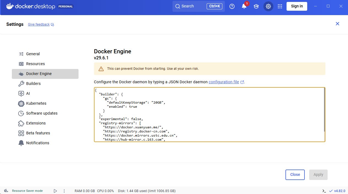Click the docker.xuanyuan.me mirror line
Image resolution: width=348 pixels, height=194 pixels.
point(133,127)
